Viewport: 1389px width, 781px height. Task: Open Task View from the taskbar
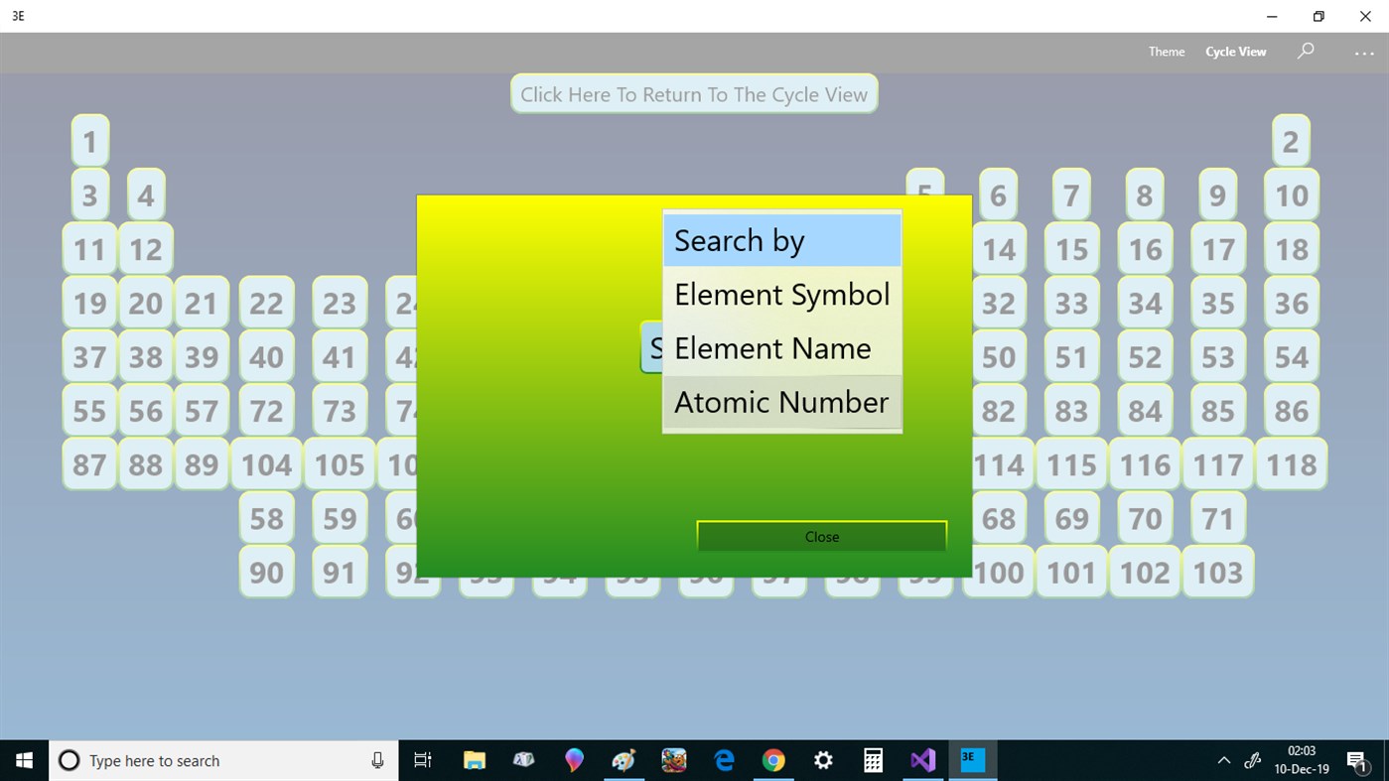422,760
